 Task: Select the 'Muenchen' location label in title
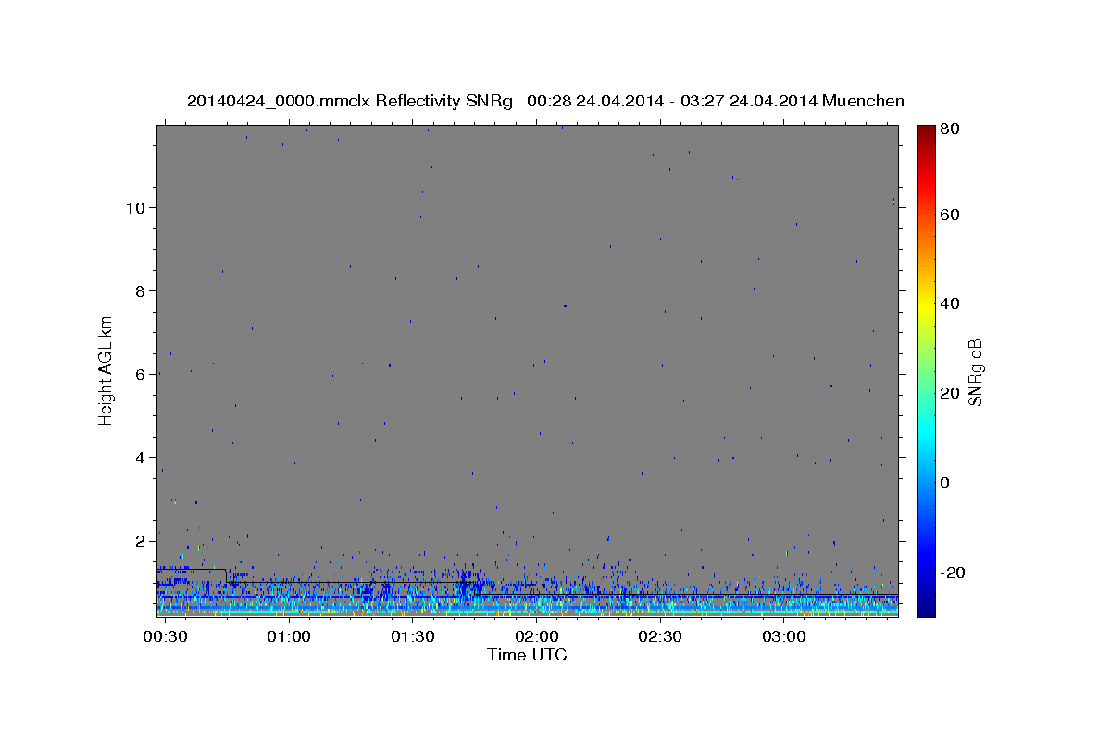865,101
